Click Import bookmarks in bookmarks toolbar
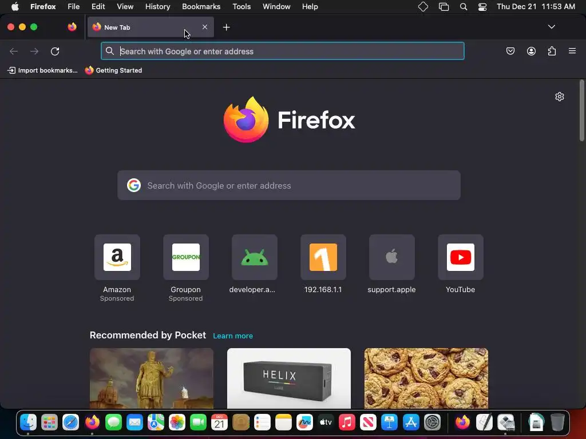This screenshot has height=439, width=586. [42, 70]
